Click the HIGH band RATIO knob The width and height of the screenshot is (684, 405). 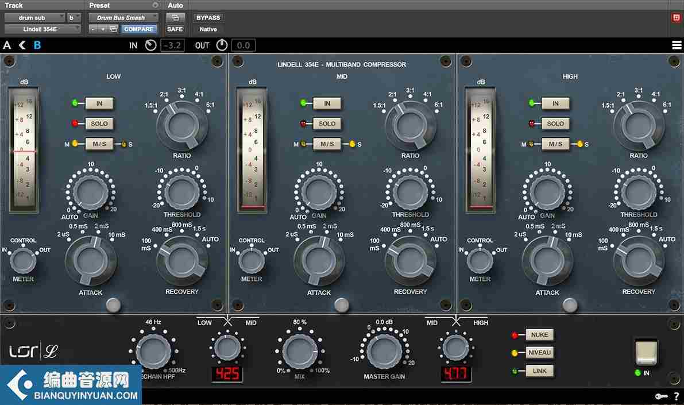(639, 125)
